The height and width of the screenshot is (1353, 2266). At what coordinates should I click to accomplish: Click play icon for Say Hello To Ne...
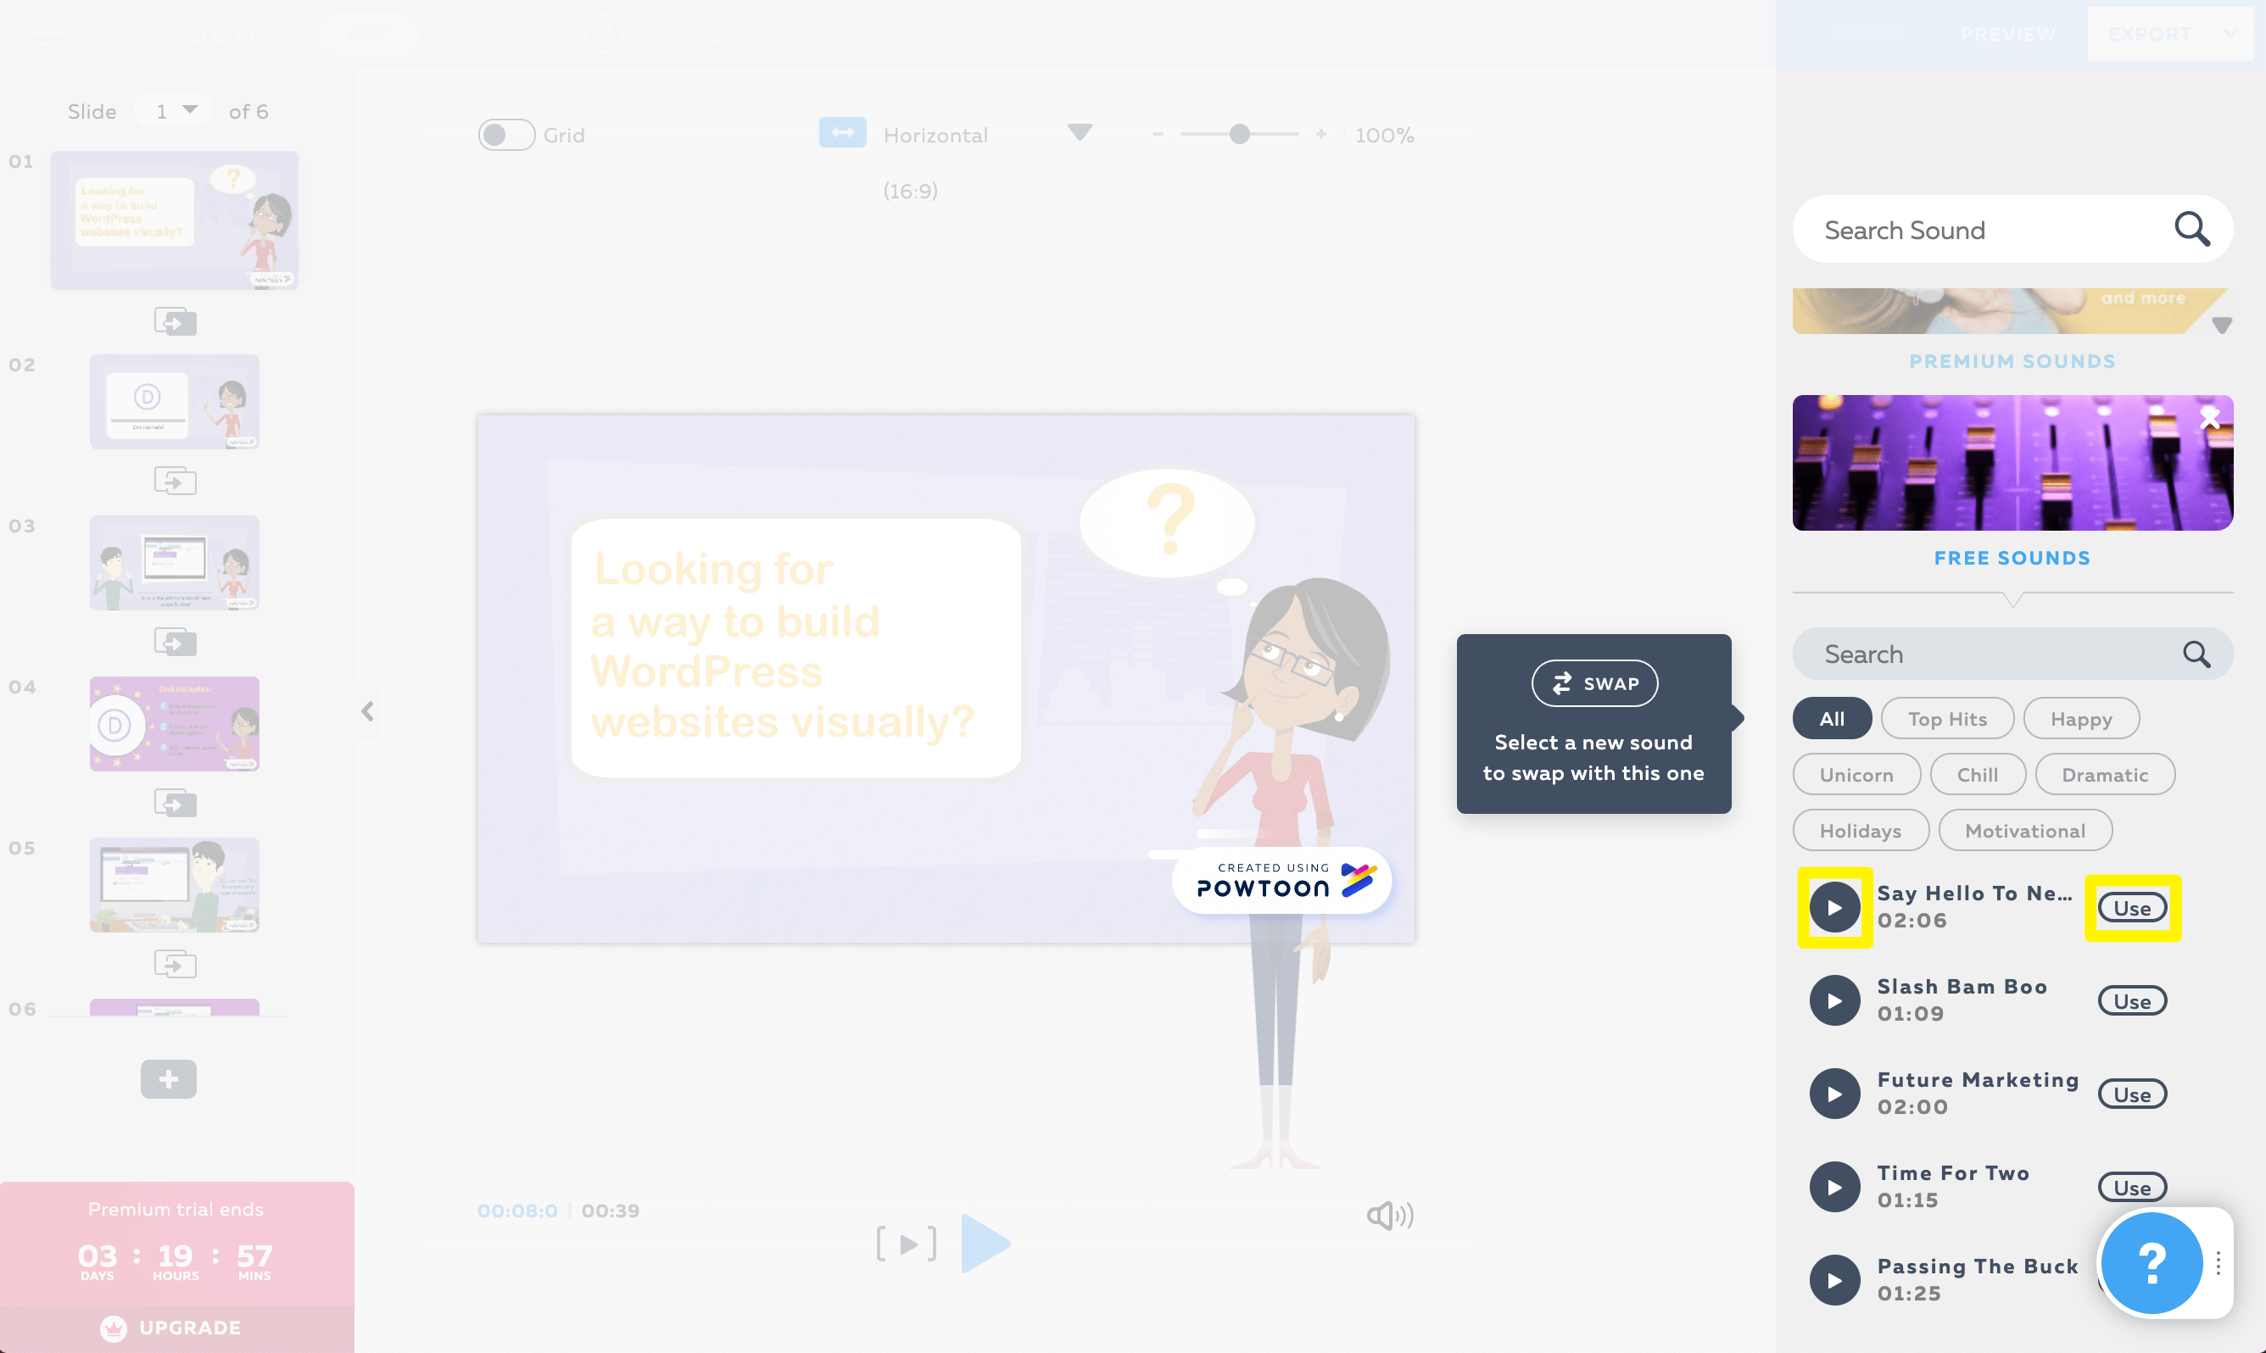click(1836, 907)
